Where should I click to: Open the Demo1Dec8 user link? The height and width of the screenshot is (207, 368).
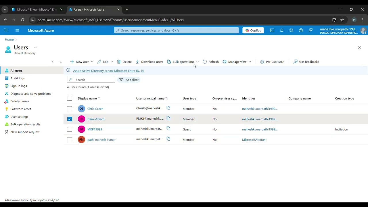point(96,119)
